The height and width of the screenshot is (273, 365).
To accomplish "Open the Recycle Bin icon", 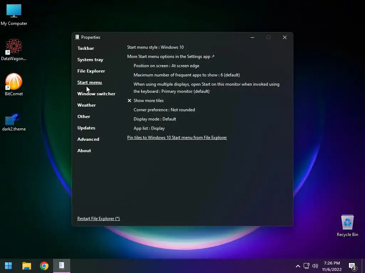I will point(347,226).
